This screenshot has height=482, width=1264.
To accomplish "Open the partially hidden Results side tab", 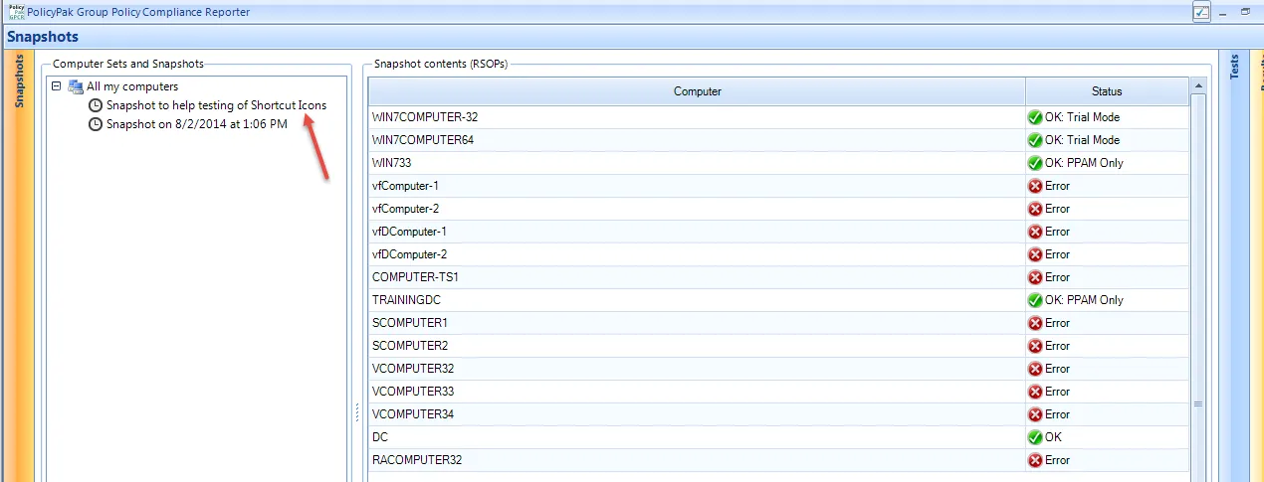I will tap(1259, 266).
